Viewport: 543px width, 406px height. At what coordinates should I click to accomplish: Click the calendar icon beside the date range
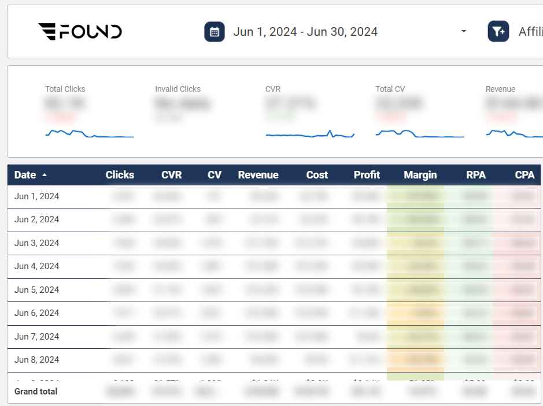[x=215, y=32]
